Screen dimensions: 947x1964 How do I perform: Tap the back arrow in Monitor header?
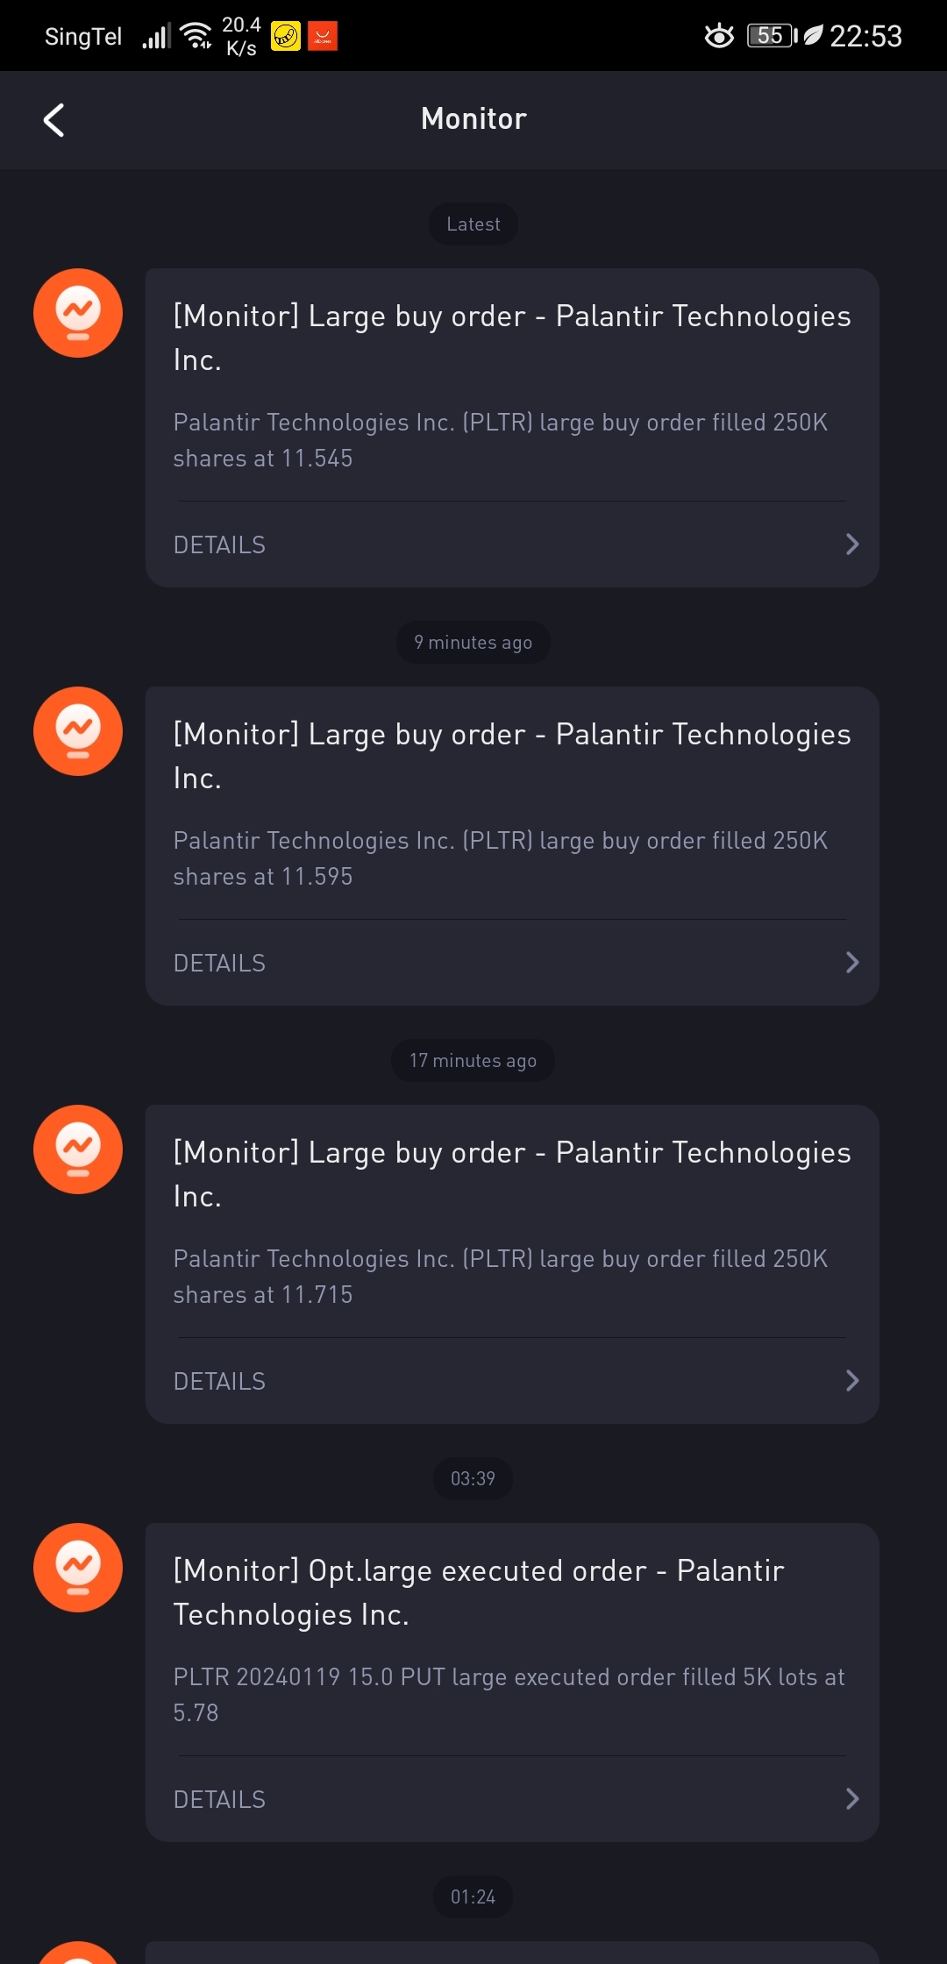pyautogui.click(x=54, y=120)
